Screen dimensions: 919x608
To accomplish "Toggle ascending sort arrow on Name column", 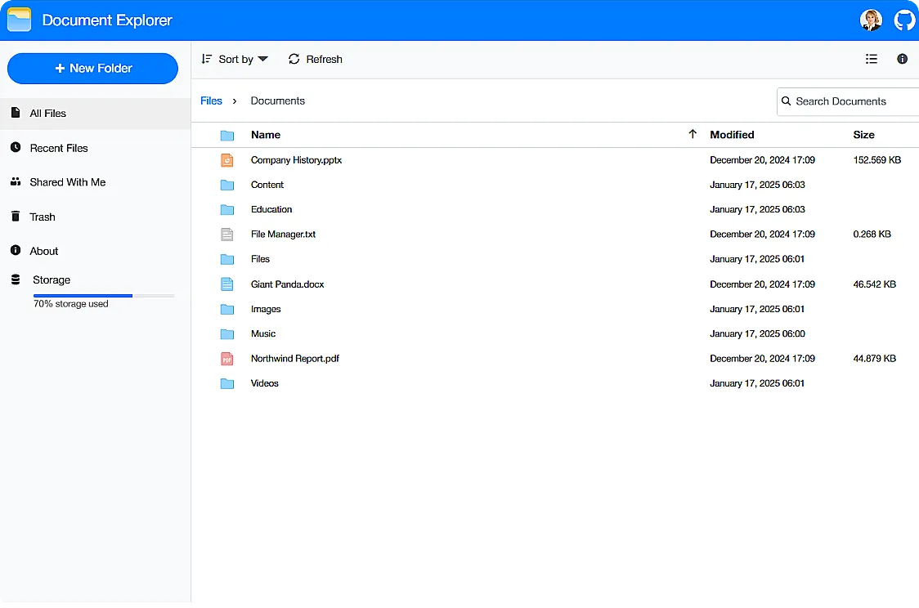I will [693, 133].
